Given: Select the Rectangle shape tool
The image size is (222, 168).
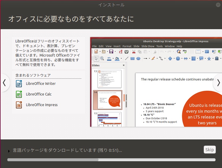Looking at the screenshot, I should pos(133,59).
